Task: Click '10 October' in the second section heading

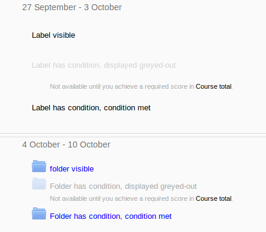Action: pyautogui.click(x=89, y=144)
